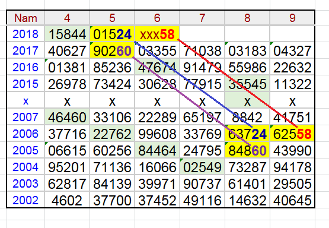The width and height of the screenshot is (329, 228).
Task: Click the cell containing 40645
Action: pyautogui.click(x=292, y=200)
